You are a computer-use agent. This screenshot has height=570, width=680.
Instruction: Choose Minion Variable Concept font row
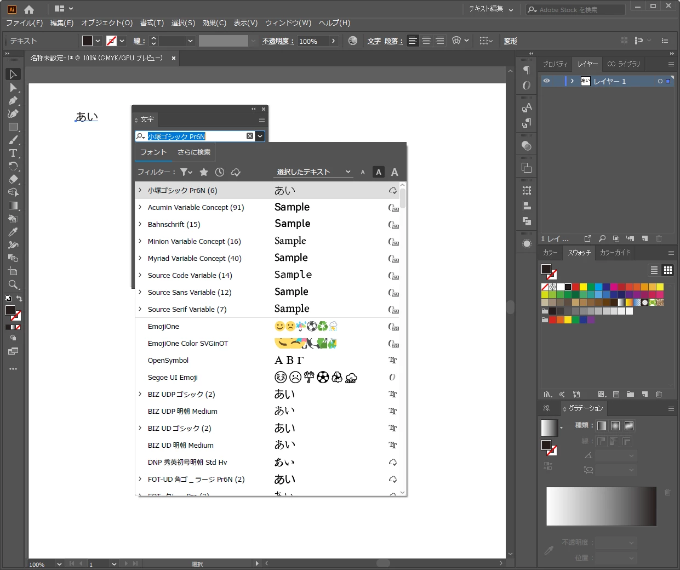point(268,241)
